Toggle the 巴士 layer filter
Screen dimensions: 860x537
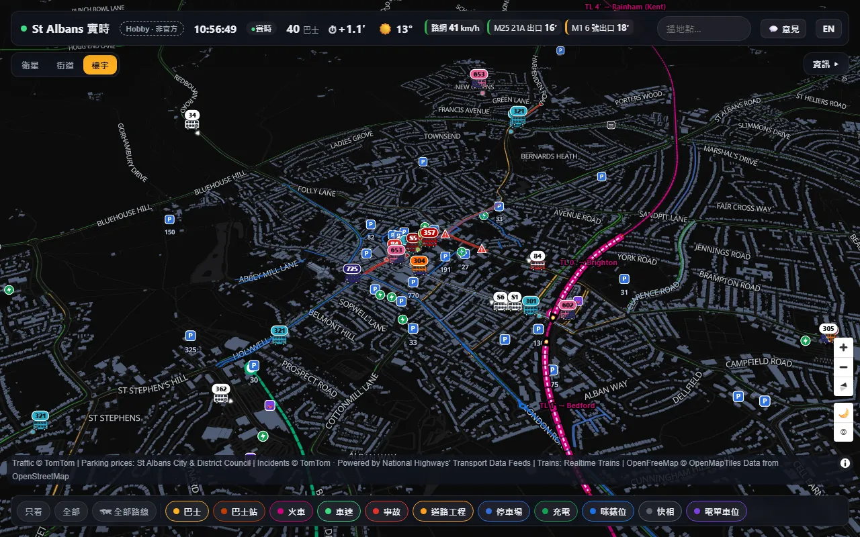[x=187, y=512]
